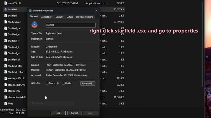Select the Starfield.rne file name
Screen dimensions: 211x118
pos(15,22)
